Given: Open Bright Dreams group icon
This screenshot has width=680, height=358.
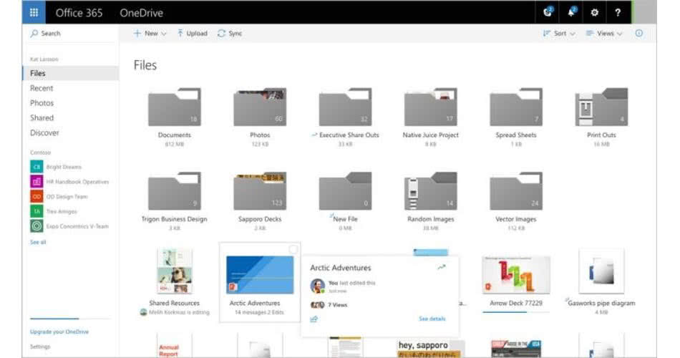Looking at the screenshot, I should coord(37,167).
